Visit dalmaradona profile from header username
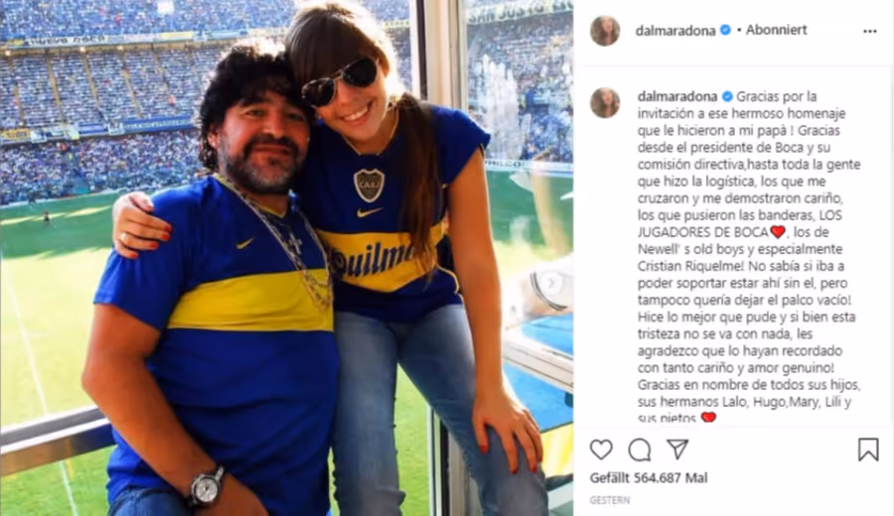 [x=675, y=31]
